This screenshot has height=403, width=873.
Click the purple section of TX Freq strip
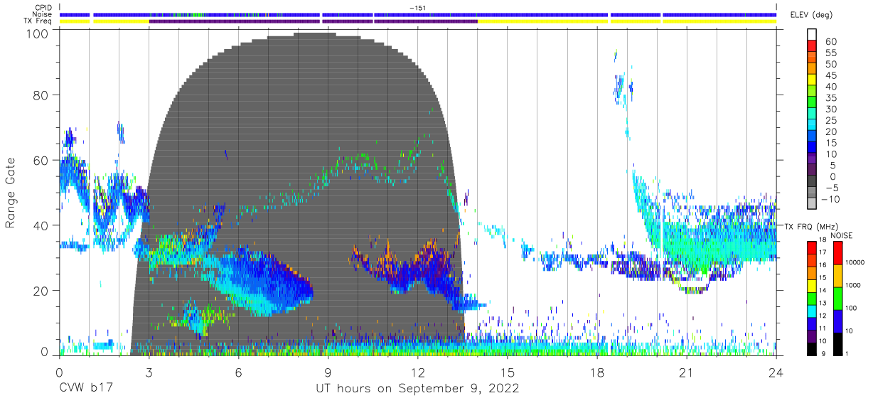coord(313,21)
